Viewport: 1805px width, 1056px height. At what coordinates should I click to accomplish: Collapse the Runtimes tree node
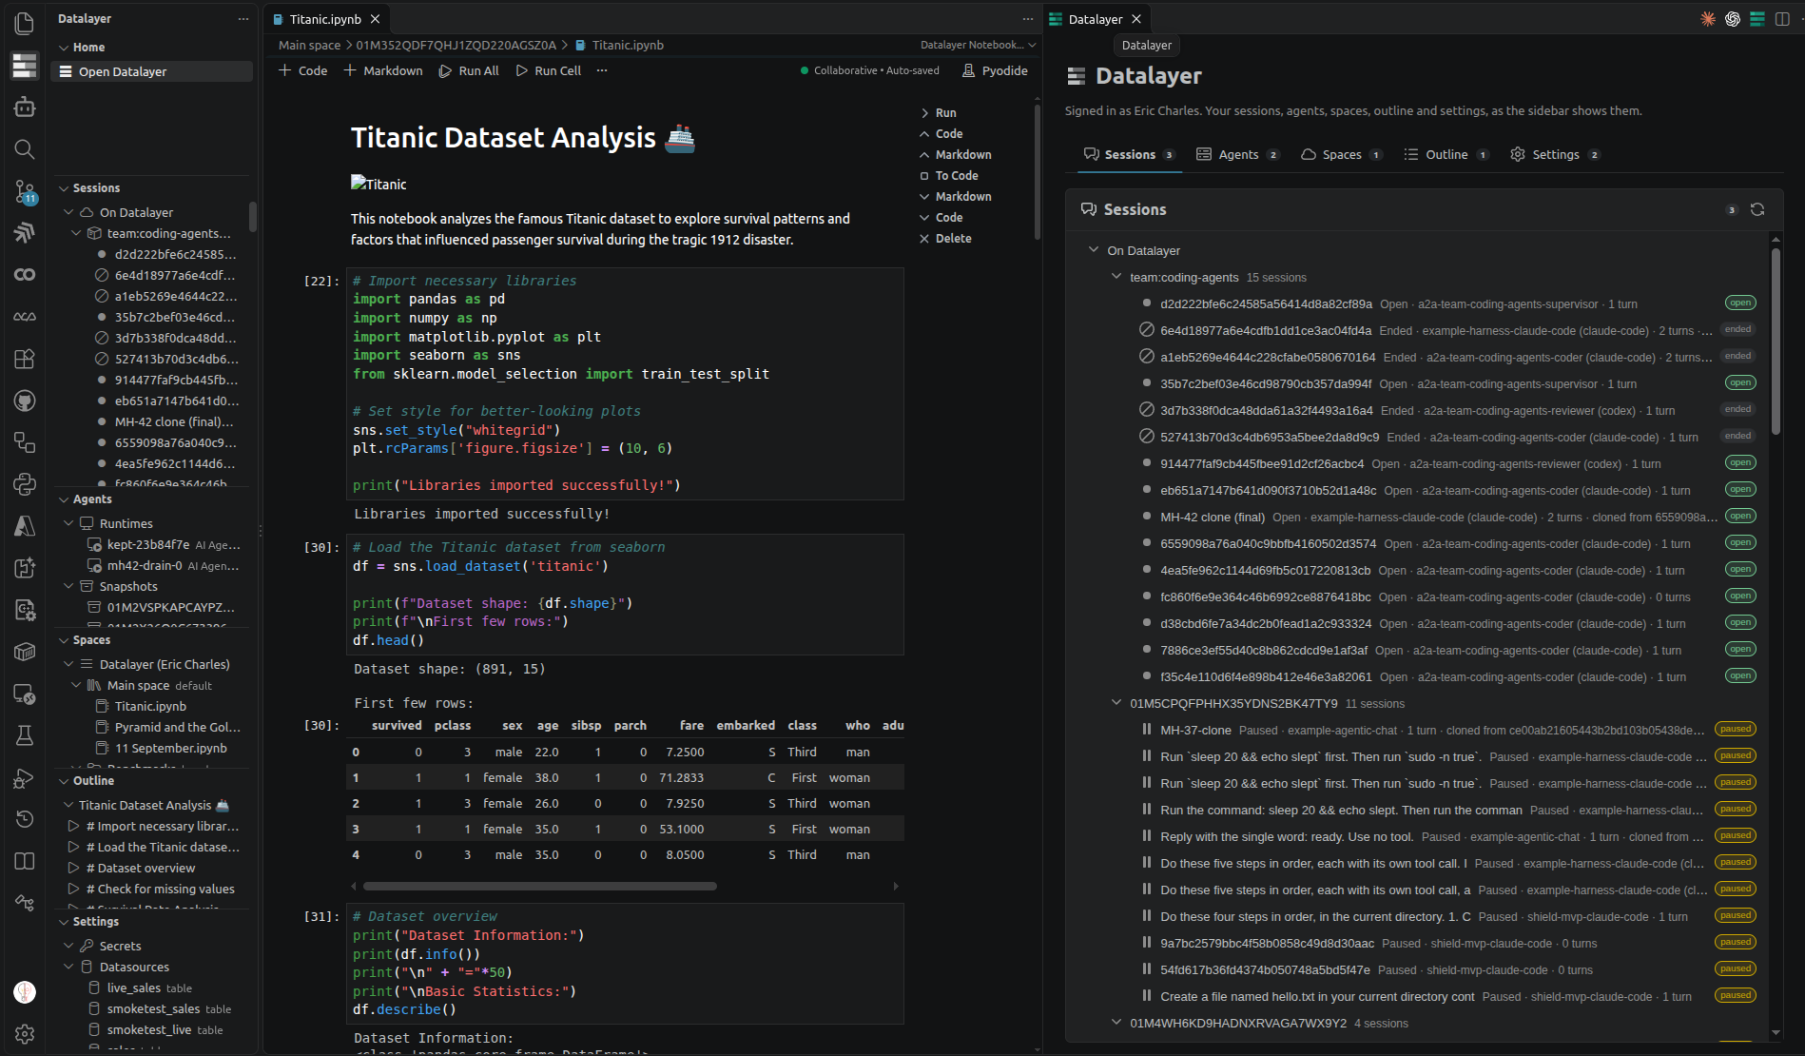(69, 523)
